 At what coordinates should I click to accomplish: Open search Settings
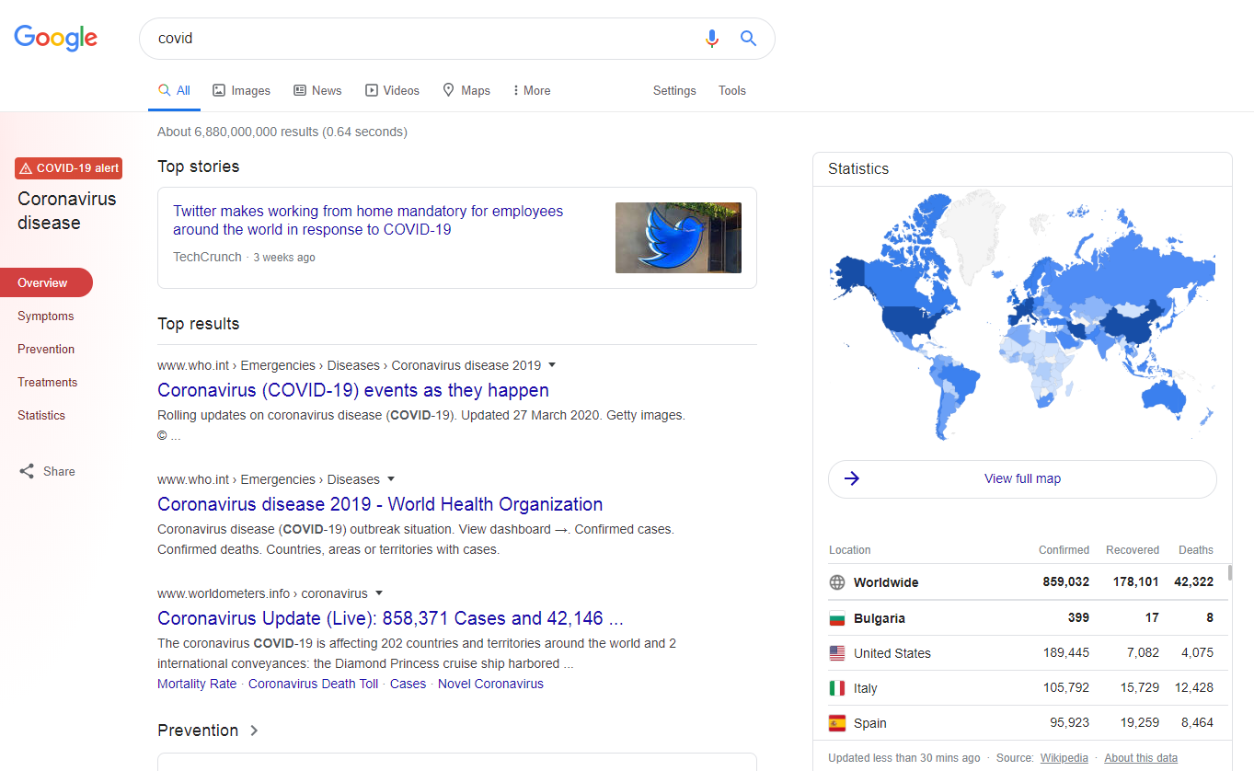click(x=674, y=90)
